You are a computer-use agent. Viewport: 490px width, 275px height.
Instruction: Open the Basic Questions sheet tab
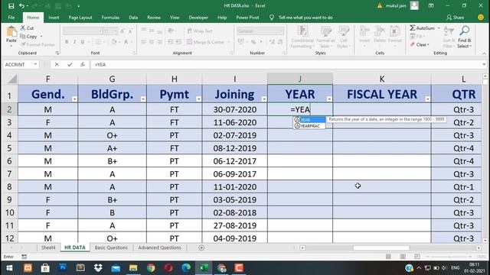point(111,247)
